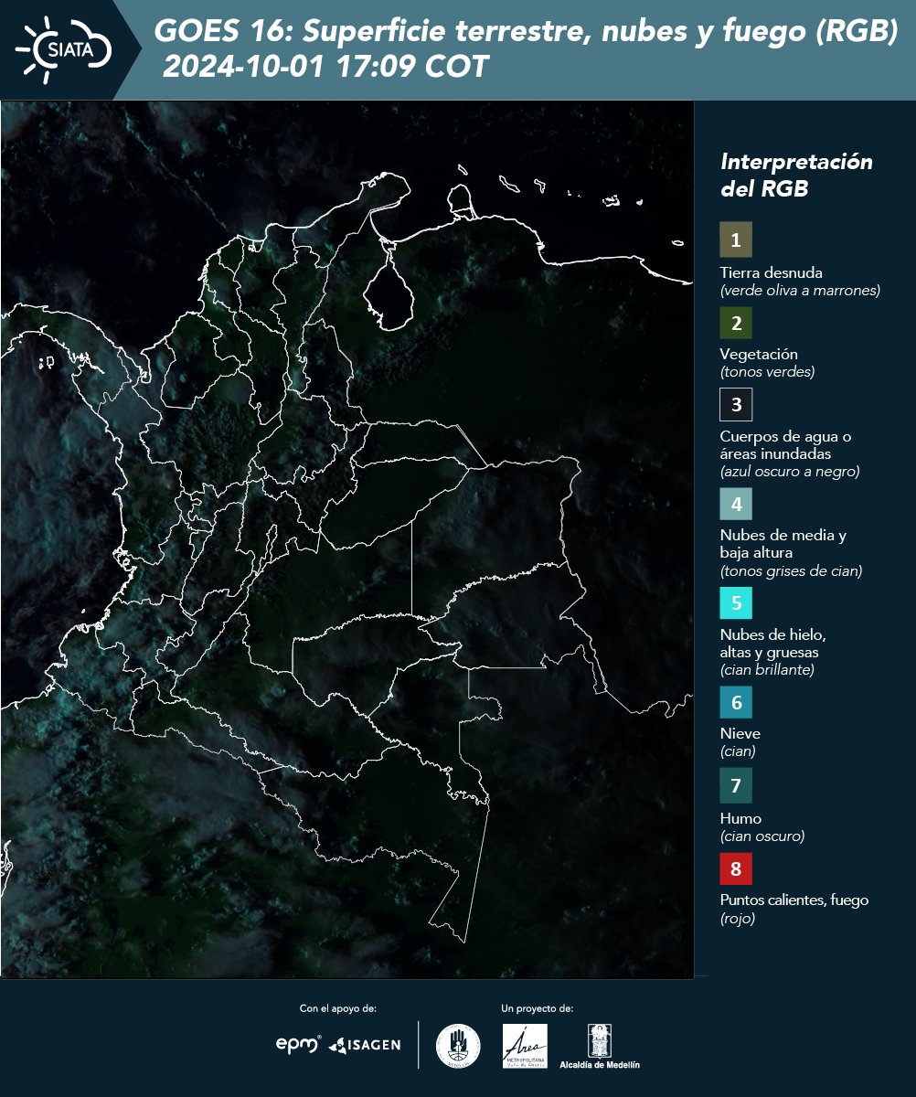Click the date '2024-10-01 17:09 COT'
The image size is (916, 1097).
point(325,67)
